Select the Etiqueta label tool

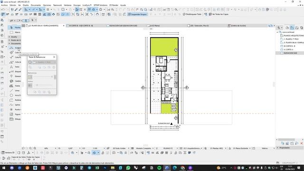tap(15, 72)
